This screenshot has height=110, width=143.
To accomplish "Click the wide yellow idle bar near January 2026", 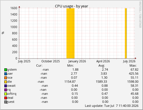I will (x=70, y=33).
